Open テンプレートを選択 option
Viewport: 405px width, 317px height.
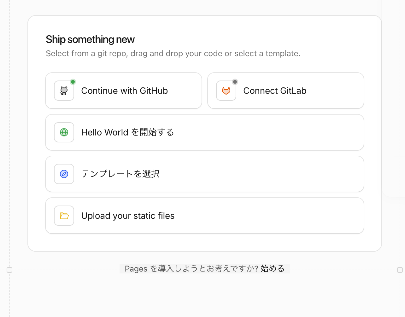(x=205, y=174)
